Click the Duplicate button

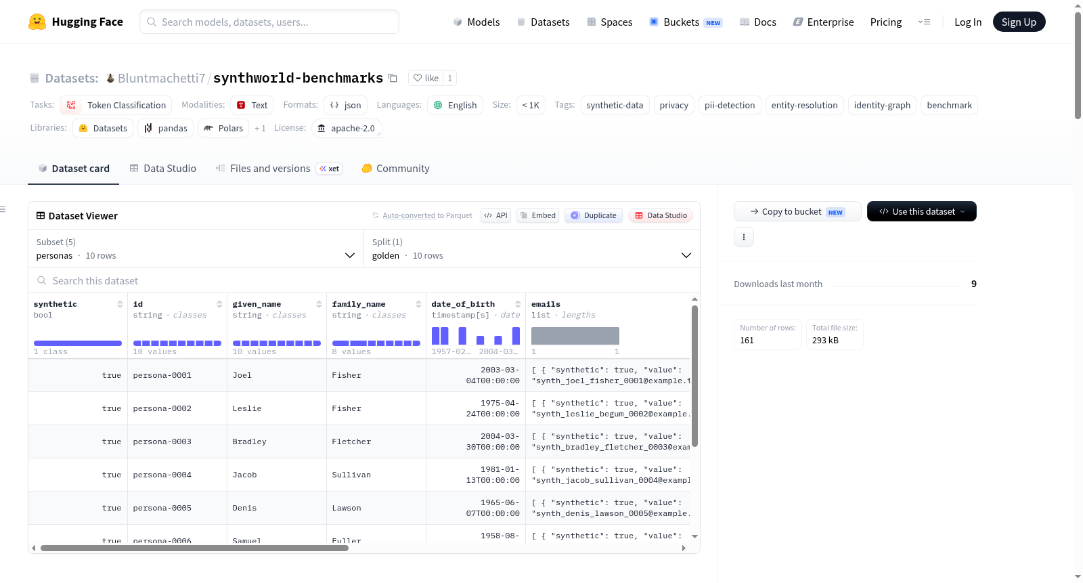click(594, 215)
